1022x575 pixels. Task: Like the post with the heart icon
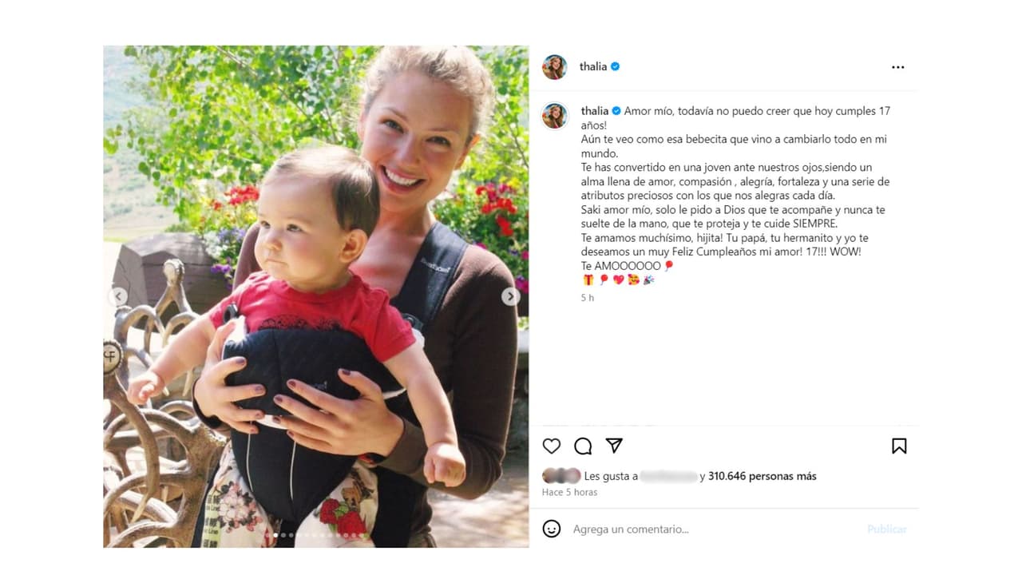pos(552,446)
